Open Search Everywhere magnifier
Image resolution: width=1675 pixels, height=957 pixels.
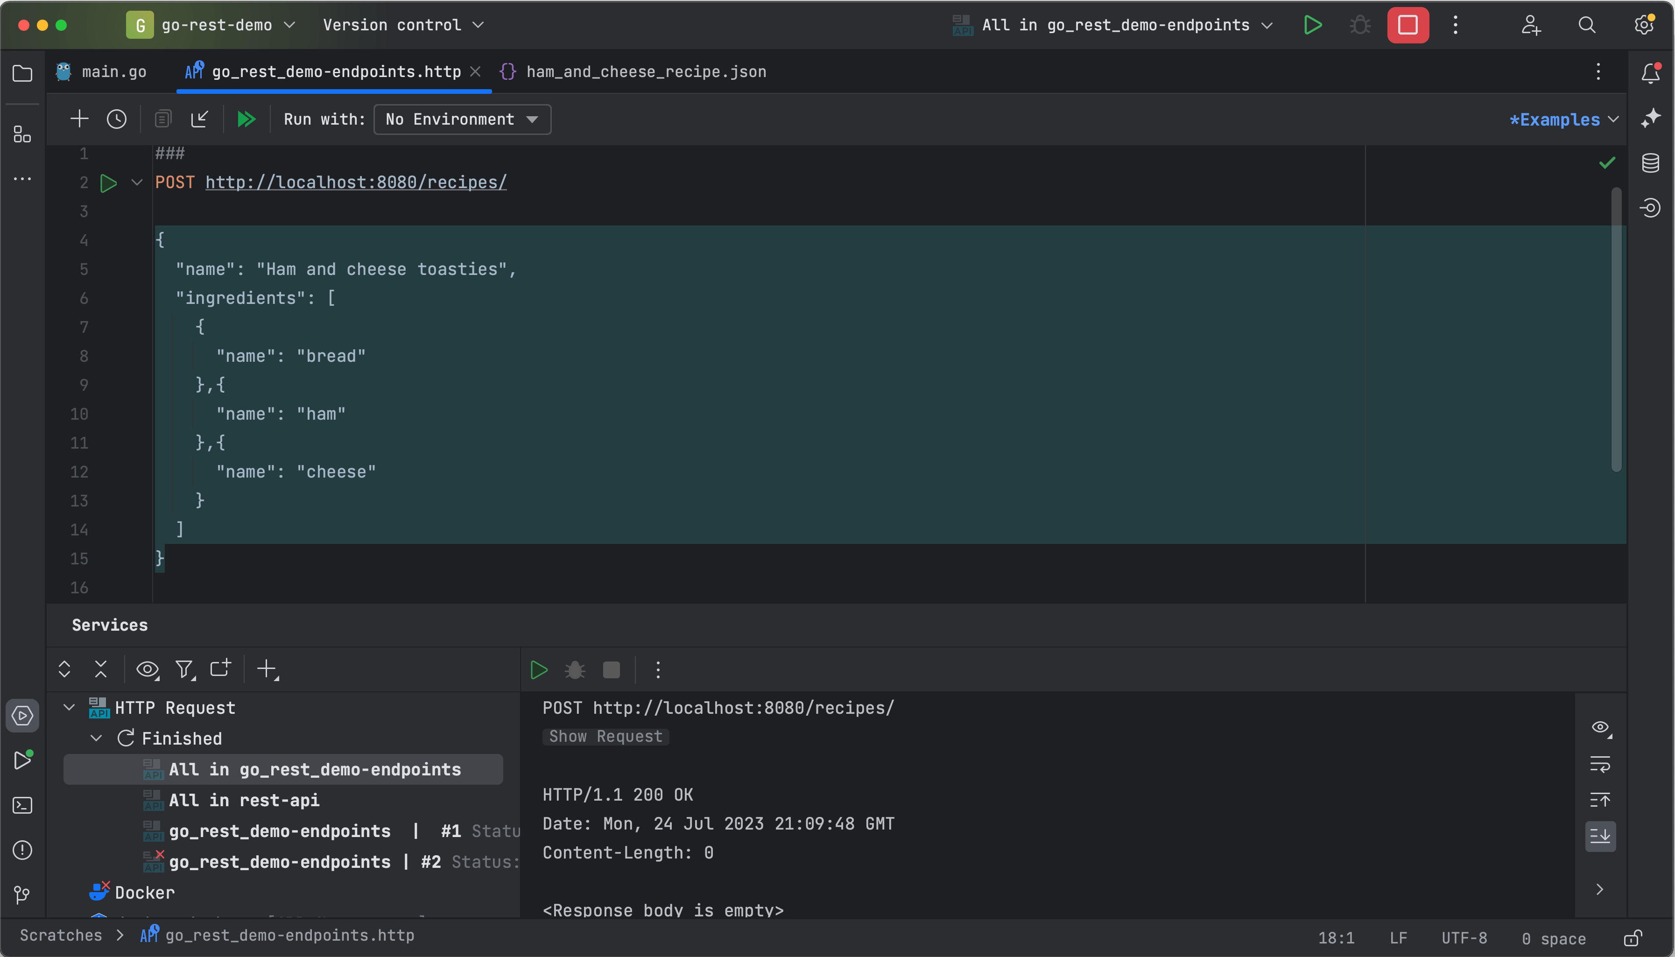[x=1586, y=25]
